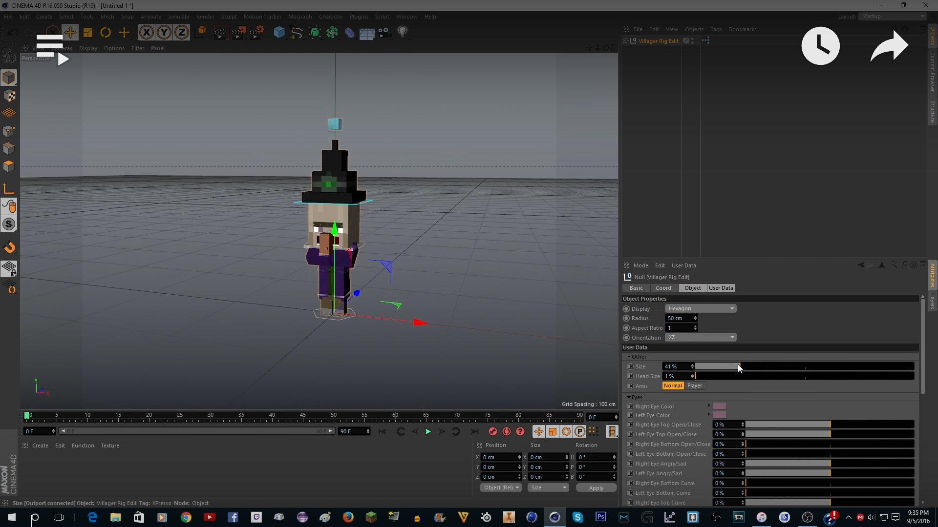Toggle the Z axis lock
This screenshot has height=527, width=938.
coord(181,33)
